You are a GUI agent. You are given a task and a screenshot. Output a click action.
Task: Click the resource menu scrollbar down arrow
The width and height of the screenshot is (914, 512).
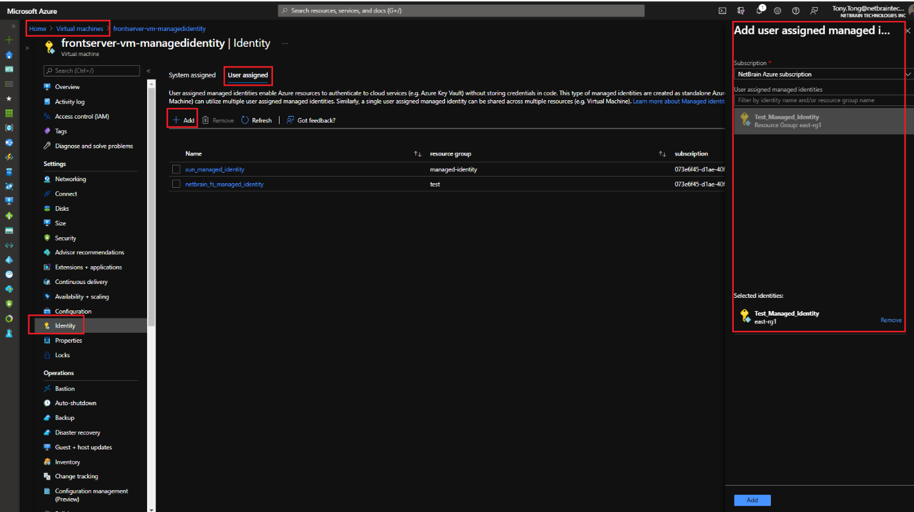[x=150, y=509]
